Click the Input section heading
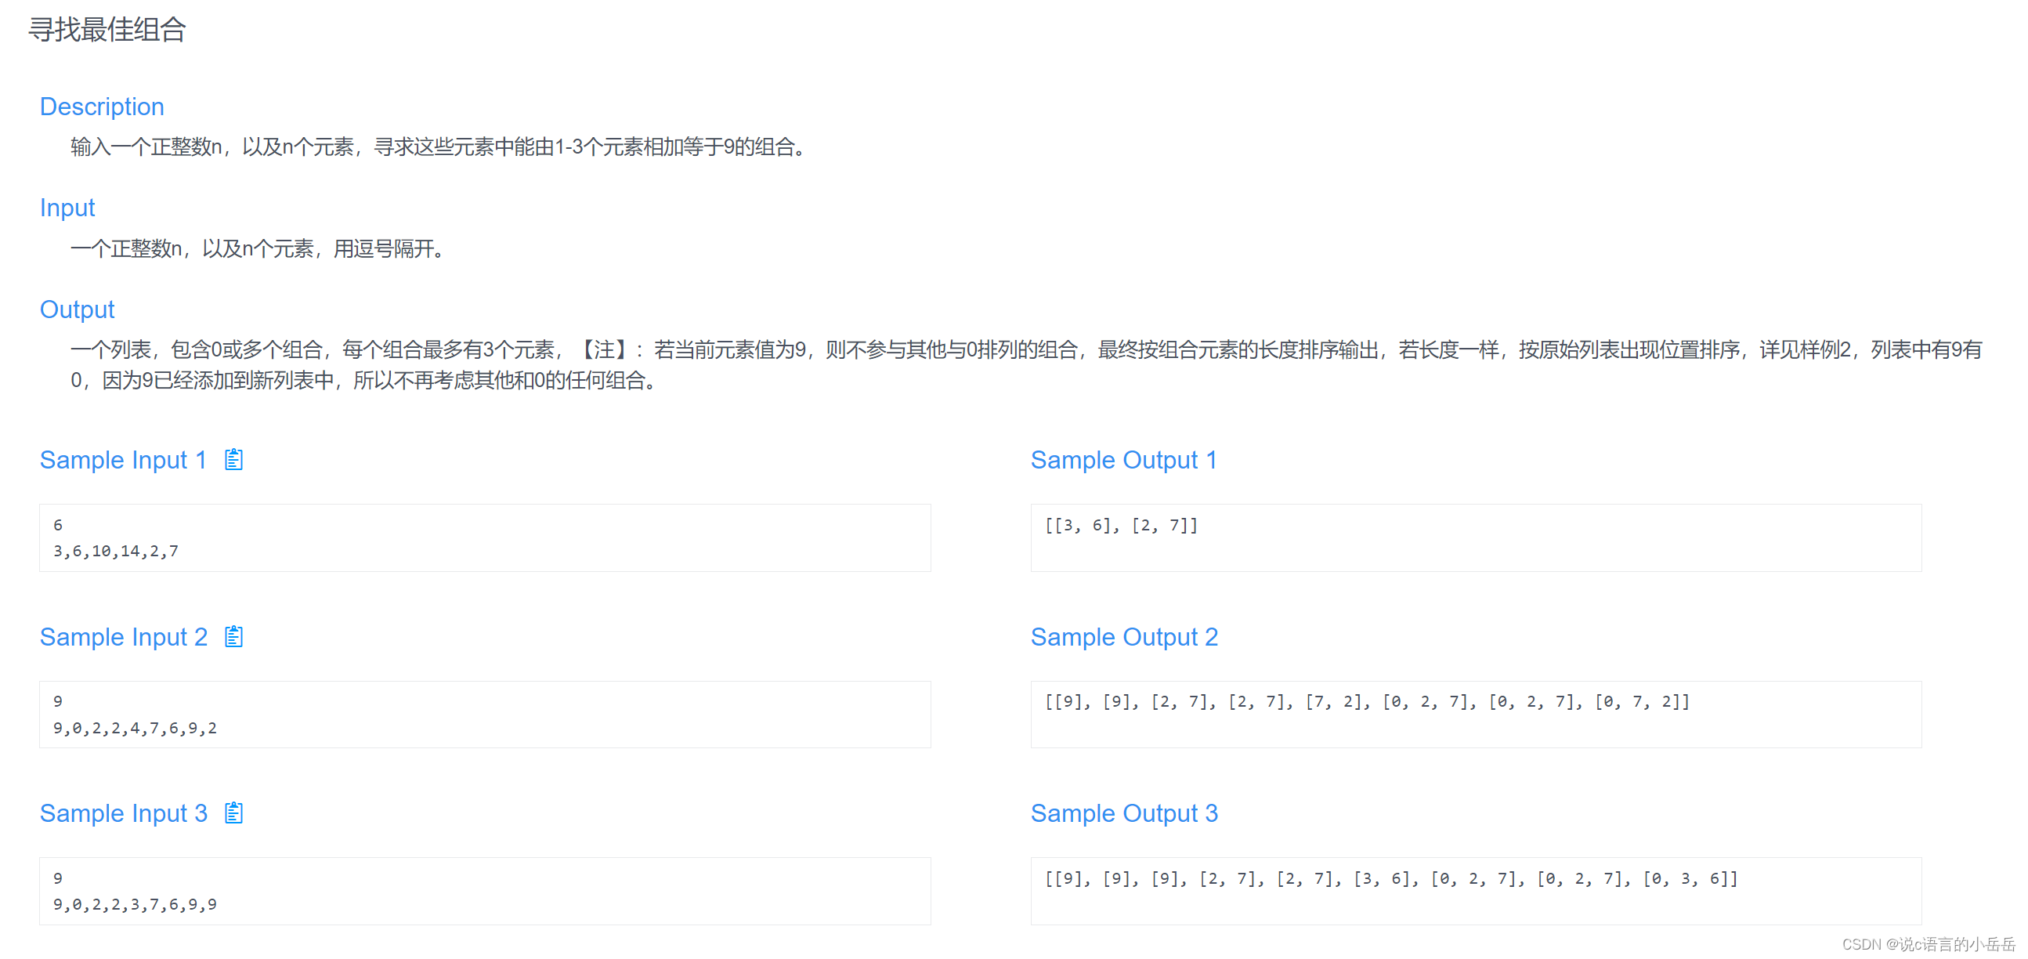The width and height of the screenshot is (2028, 959). tap(67, 208)
